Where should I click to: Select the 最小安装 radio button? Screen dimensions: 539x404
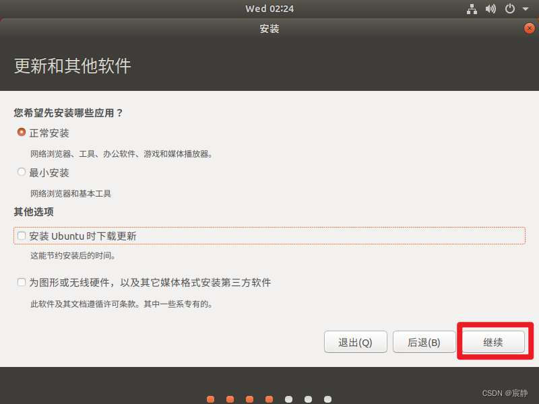21,172
